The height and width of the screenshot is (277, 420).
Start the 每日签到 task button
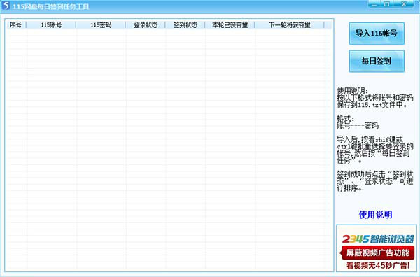[x=377, y=61]
